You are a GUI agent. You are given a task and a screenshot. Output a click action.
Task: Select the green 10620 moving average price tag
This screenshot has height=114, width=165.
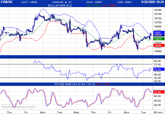(x=159, y=39)
